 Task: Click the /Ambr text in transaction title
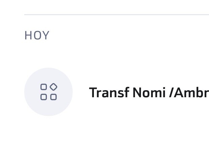click(189, 92)
